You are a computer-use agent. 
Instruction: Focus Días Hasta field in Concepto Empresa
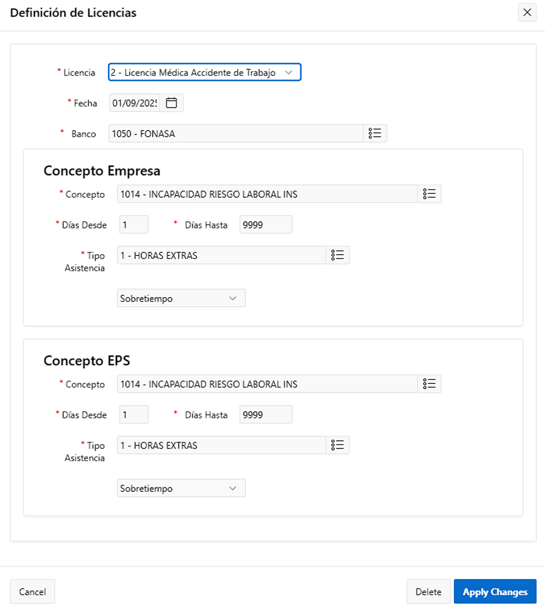click(x=266, y=225)
